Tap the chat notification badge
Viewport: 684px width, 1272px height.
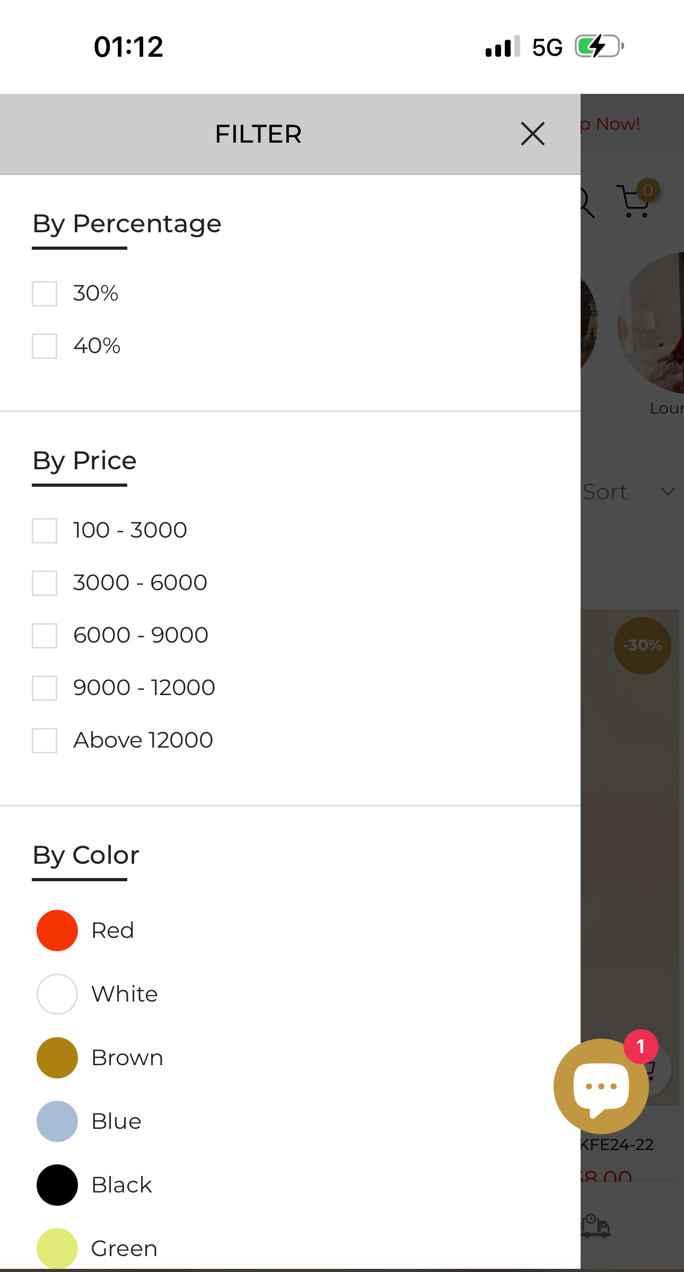coord(641,1046)
